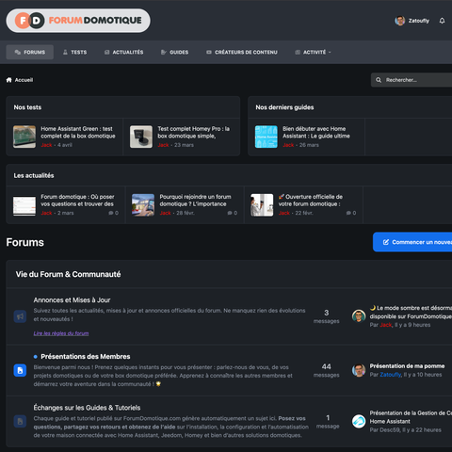
Task: Click the Présentations des Membres forum icon
Action: [x=20, y=370]
